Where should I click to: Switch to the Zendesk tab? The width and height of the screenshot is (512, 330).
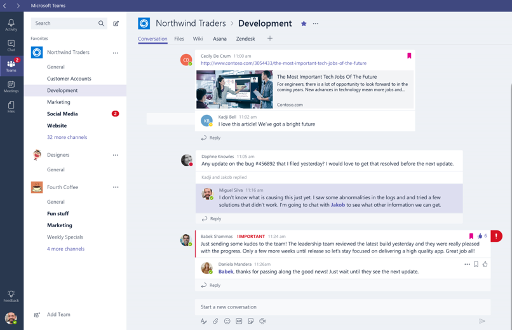(x=245, y=39)
